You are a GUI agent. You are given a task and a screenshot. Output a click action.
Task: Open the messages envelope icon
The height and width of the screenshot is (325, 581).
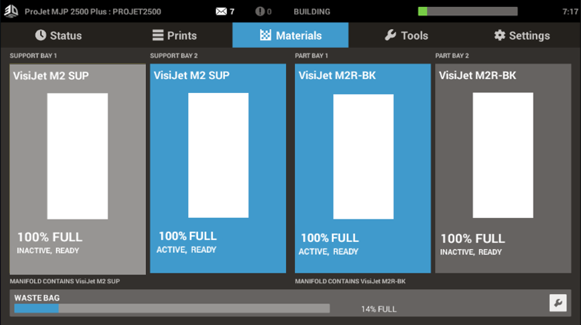[221, 11]
